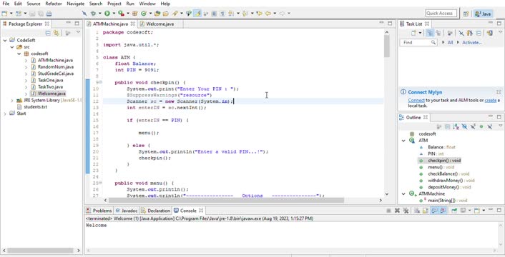
Task: Click the Open Console icon
Action: pos(477,211)
